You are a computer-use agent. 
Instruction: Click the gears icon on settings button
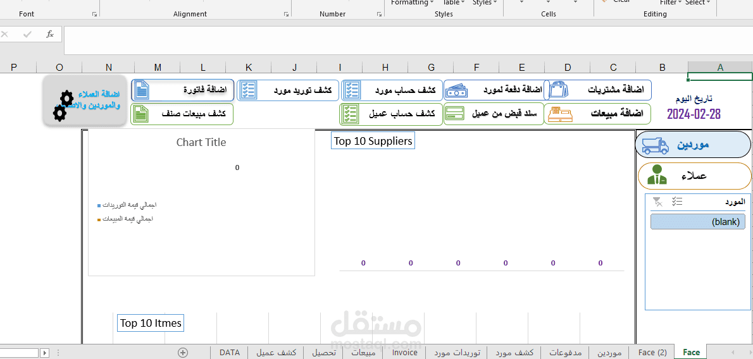coord(63,106)
